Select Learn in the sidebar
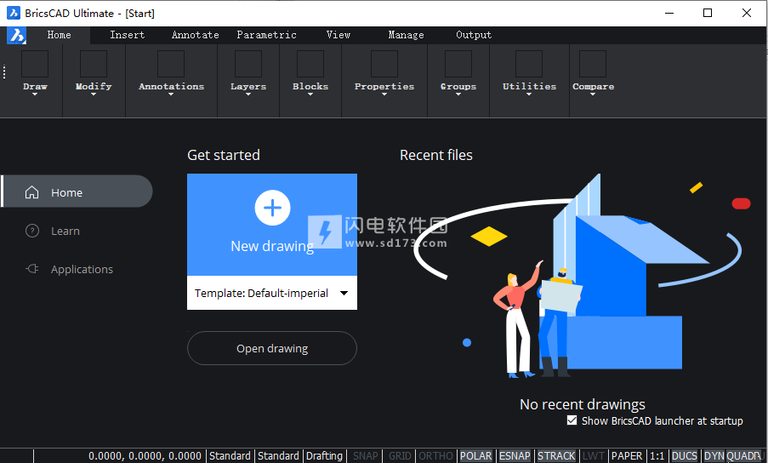This screenshot has width=768, height=463. click(x=65, y=231)
